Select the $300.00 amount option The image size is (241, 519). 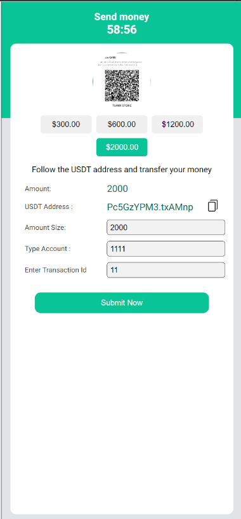coord(66,125)
